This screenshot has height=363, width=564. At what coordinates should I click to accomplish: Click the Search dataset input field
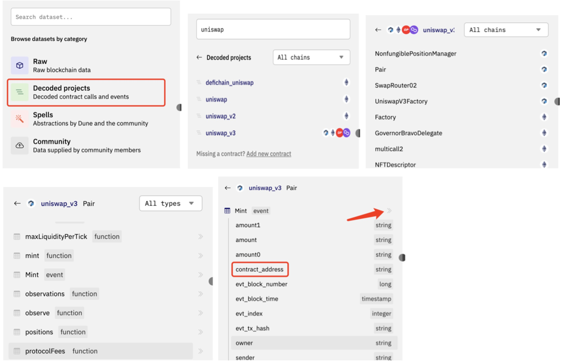[x=91, y=17]
